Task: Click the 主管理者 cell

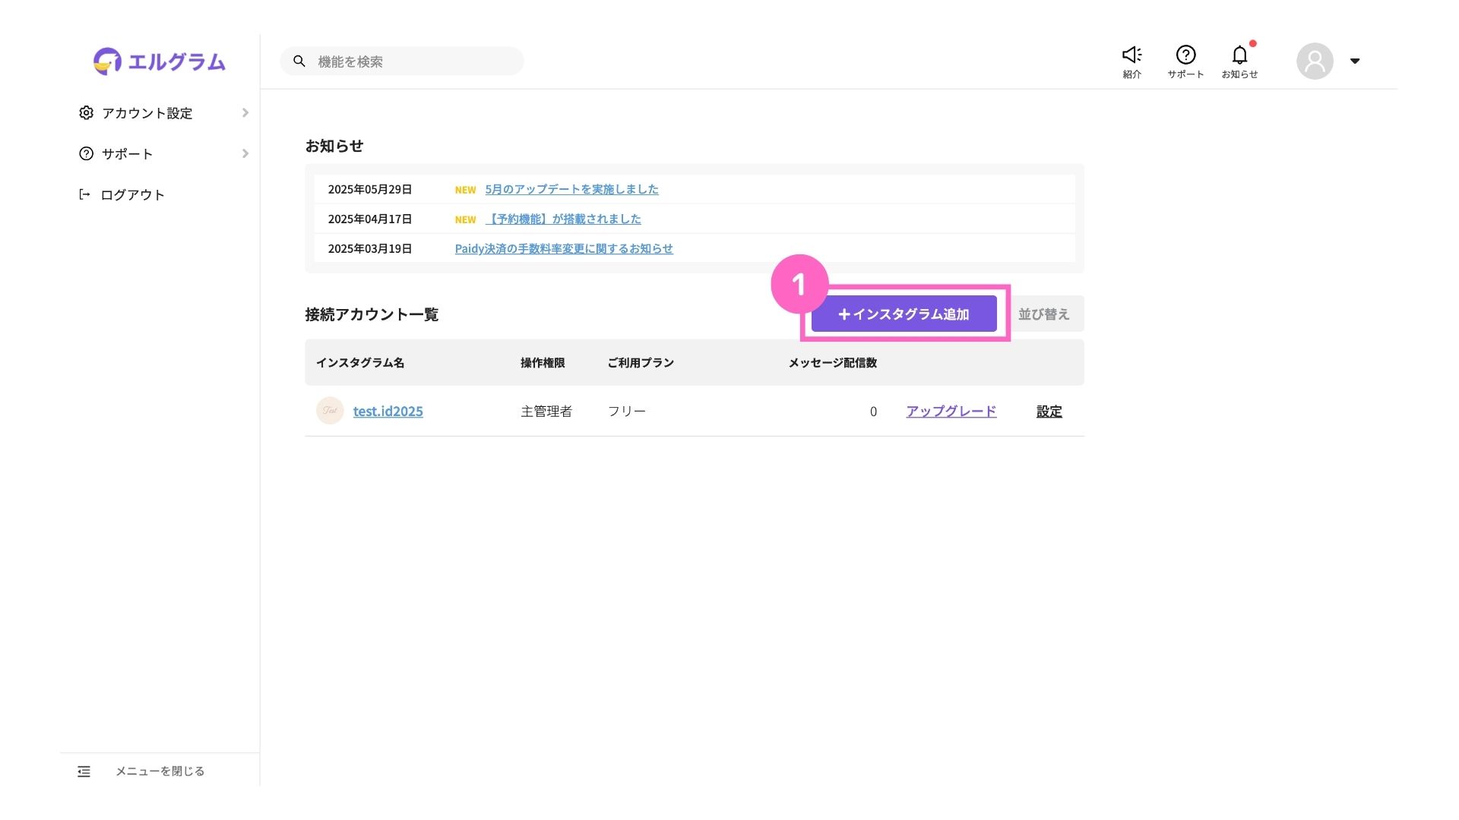Action: click(546, 412)
